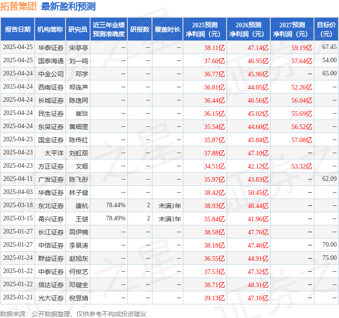Click analyst name 刘虹辰
Image resolution: width=339 pixels, height=318 pixels.
pyautogui.click(x=78, y=153)
